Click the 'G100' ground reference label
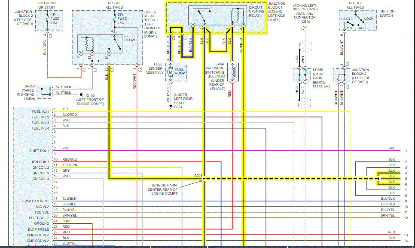 coord(91,96)
